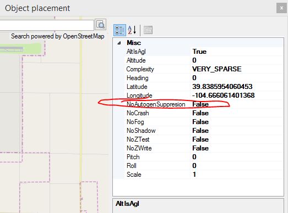Click the Pitch value field

pos(237,157)
